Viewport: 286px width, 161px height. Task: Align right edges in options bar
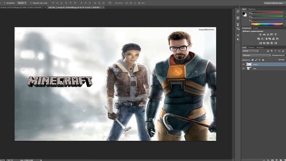(x=75, y=3)
